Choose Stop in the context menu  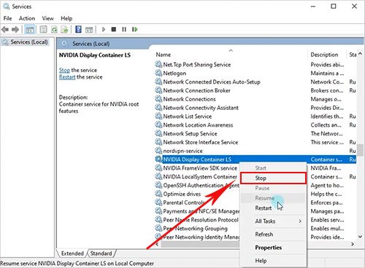(273, 178)
